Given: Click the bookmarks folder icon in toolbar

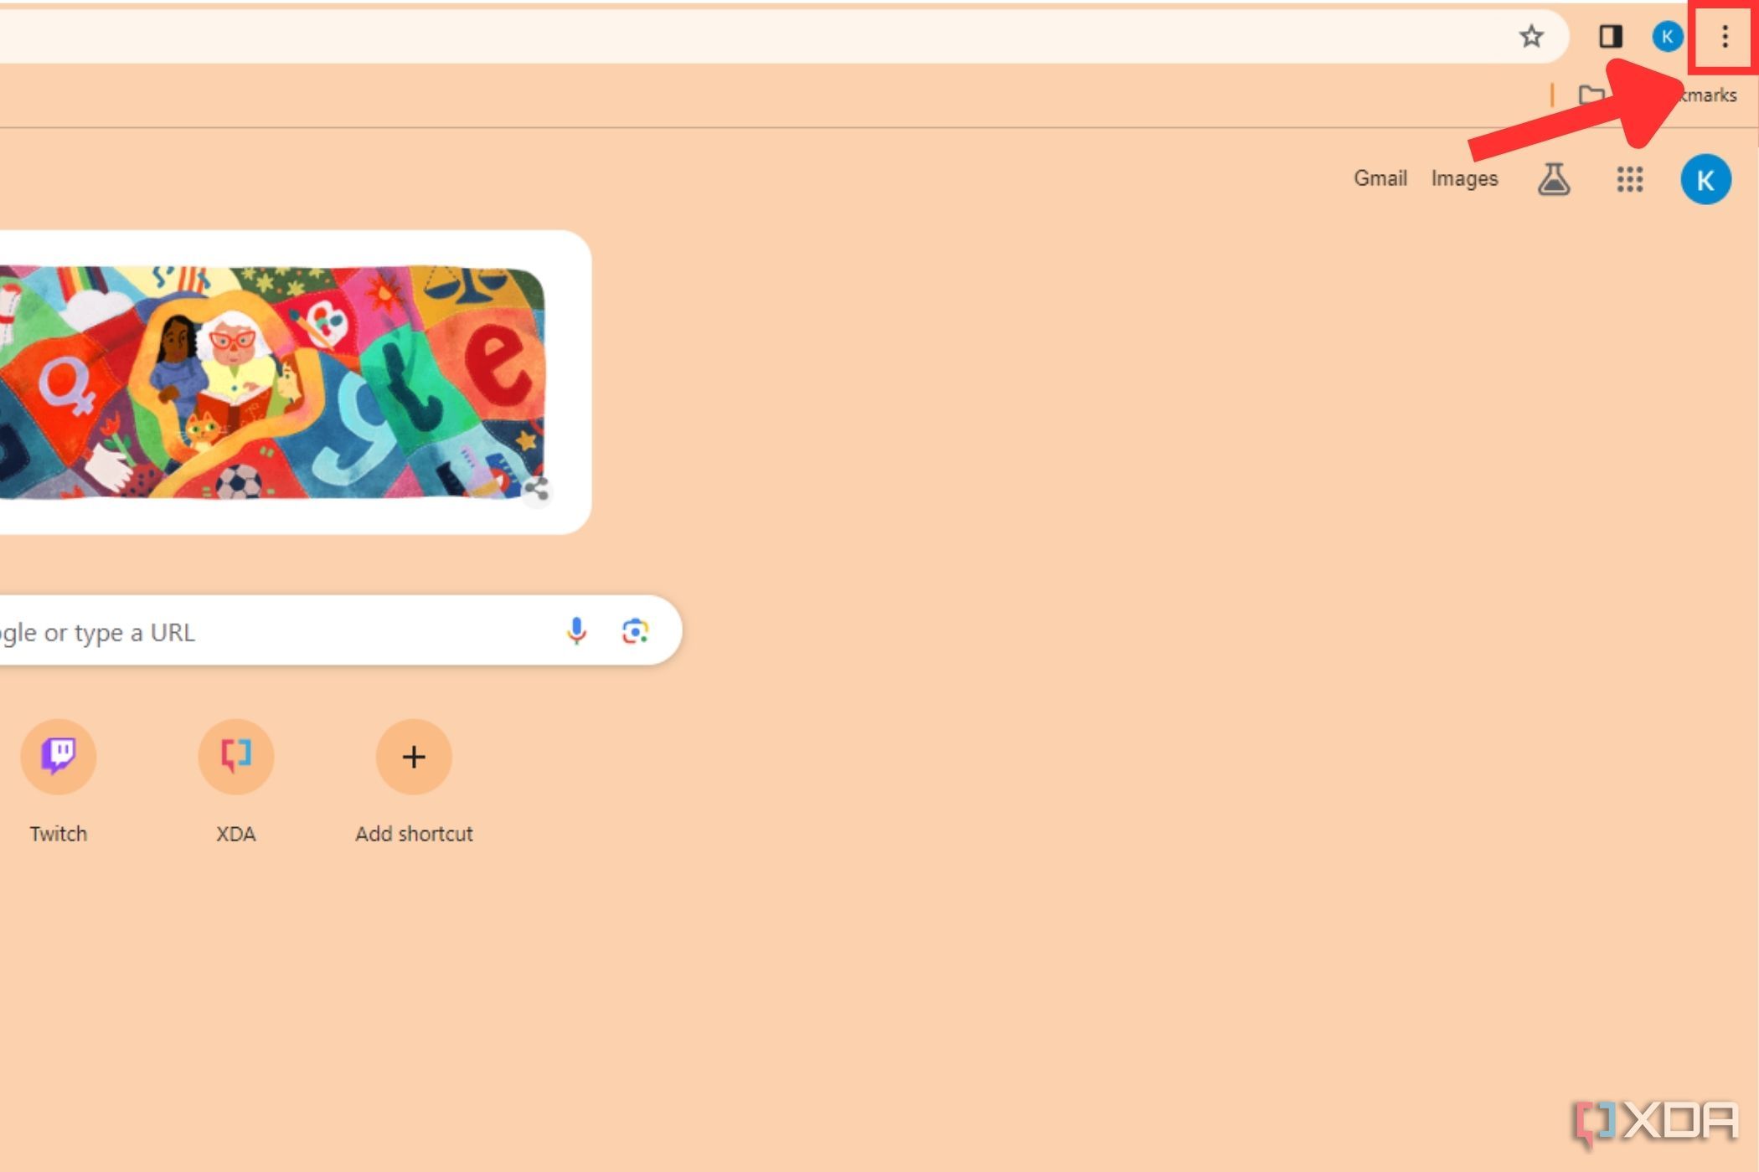Looking at the screenshot, I should [1593, 94].
